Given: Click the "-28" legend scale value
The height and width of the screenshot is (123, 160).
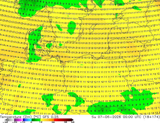Looking at the screenshot, I should click(5, 122).
